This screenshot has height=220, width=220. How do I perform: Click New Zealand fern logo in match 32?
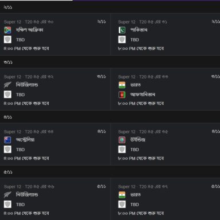(7, 85)
